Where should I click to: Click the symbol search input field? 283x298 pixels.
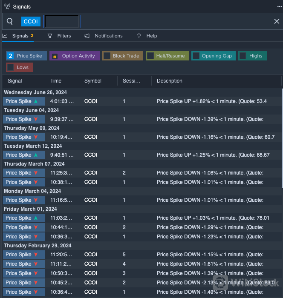coord(62,21)
